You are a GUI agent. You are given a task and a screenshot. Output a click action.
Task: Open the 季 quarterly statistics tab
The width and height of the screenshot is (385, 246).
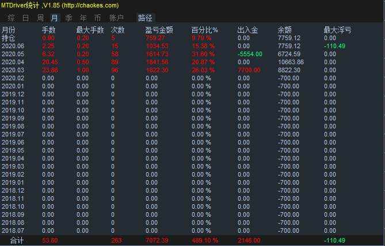(68, 18)
